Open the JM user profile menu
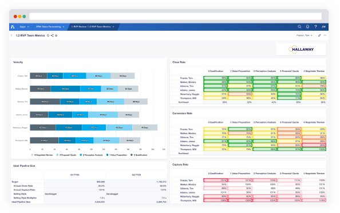 pyautogui.click(x=323, y=27)
